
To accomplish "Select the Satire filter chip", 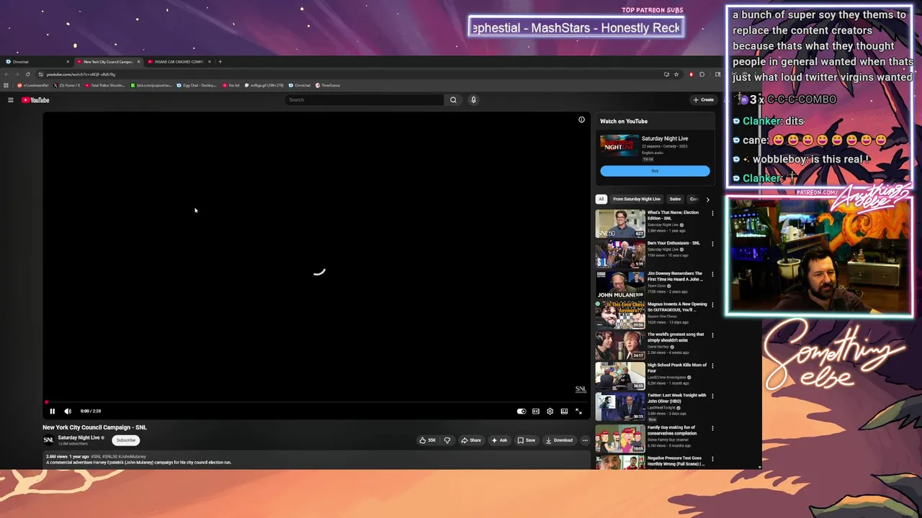I will pyautogui.click(x=675, y=199).
